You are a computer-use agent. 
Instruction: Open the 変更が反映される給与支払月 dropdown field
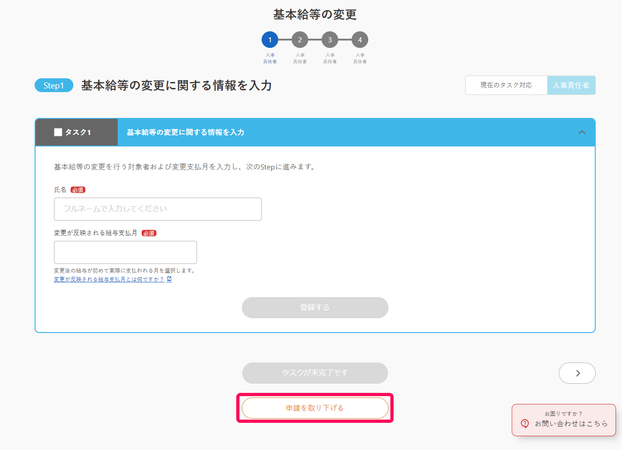(126, 252)
